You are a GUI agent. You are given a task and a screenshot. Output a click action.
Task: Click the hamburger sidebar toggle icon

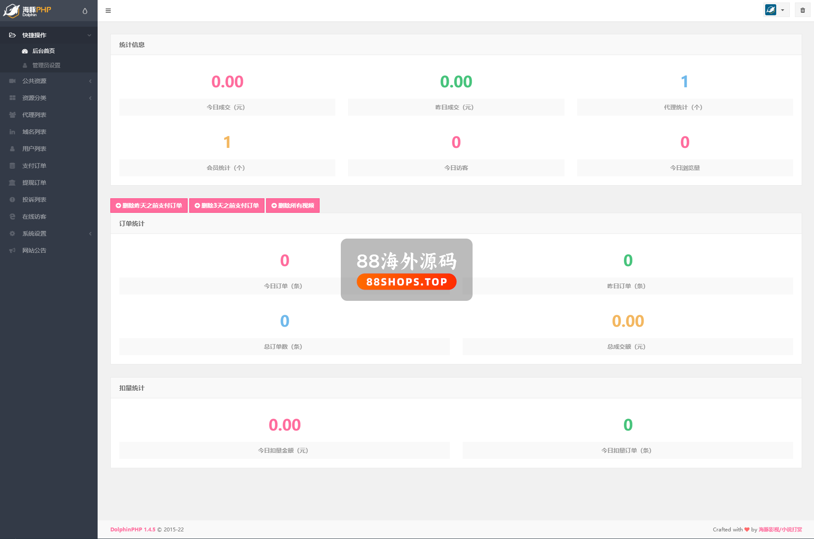tap(108, 11)
